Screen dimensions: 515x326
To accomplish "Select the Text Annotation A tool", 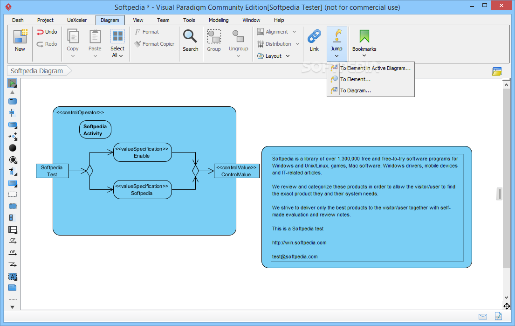I will [x=13, y=277].
